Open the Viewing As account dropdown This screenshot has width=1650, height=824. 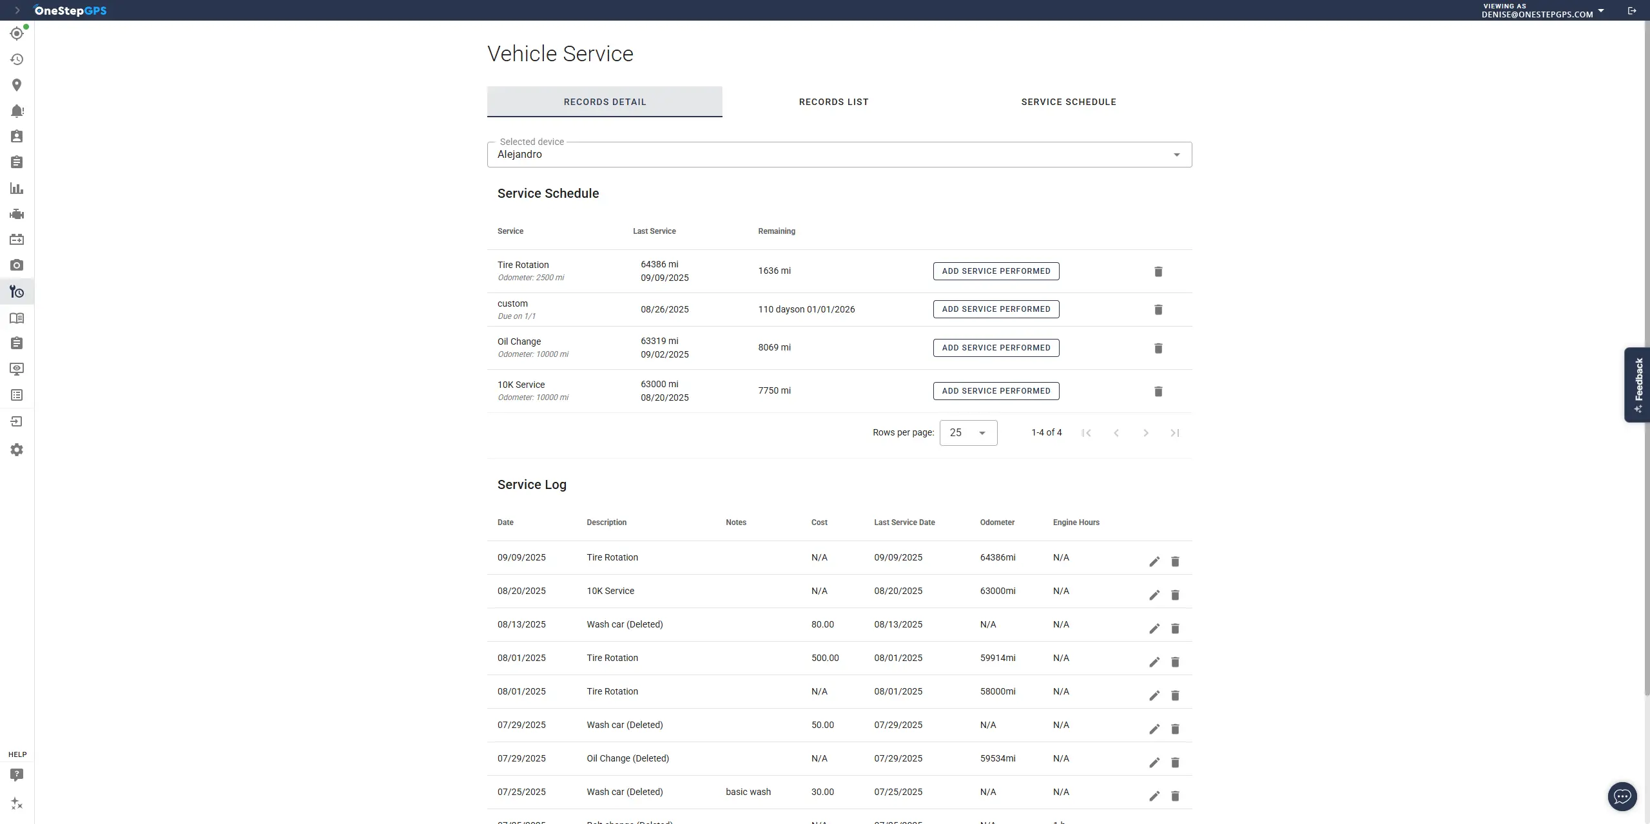(x=1542, y=10)
